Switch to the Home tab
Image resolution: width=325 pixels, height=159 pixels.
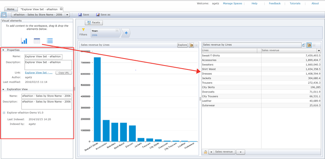11,9
